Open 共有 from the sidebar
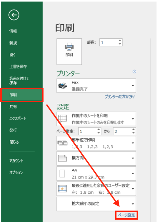Viewport: 159px width, 224px height. click(13, 107)
